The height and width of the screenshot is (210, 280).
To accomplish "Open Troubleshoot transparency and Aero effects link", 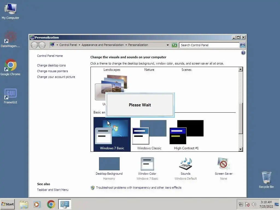I will [139, 188].
